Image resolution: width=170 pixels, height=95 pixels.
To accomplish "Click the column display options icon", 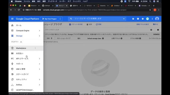I will [x=158, y=30].
